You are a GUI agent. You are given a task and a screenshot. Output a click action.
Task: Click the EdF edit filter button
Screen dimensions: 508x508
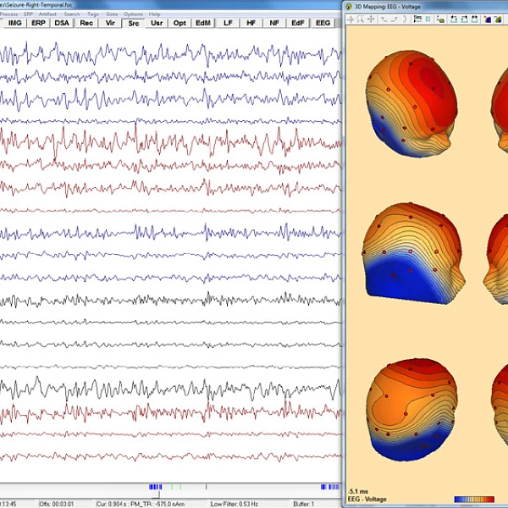click(298, 23)
